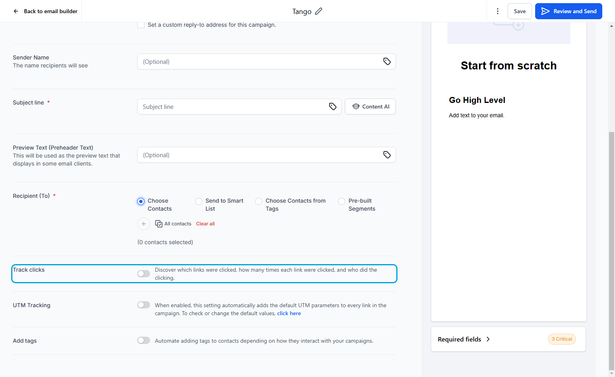Screen dimensions: 615x377
Task: Click the page vertical scrollbar thumb
Action: click(x=611, y=251)
